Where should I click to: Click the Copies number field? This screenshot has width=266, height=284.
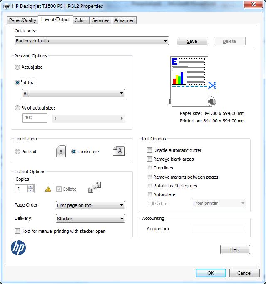[21, 189]
